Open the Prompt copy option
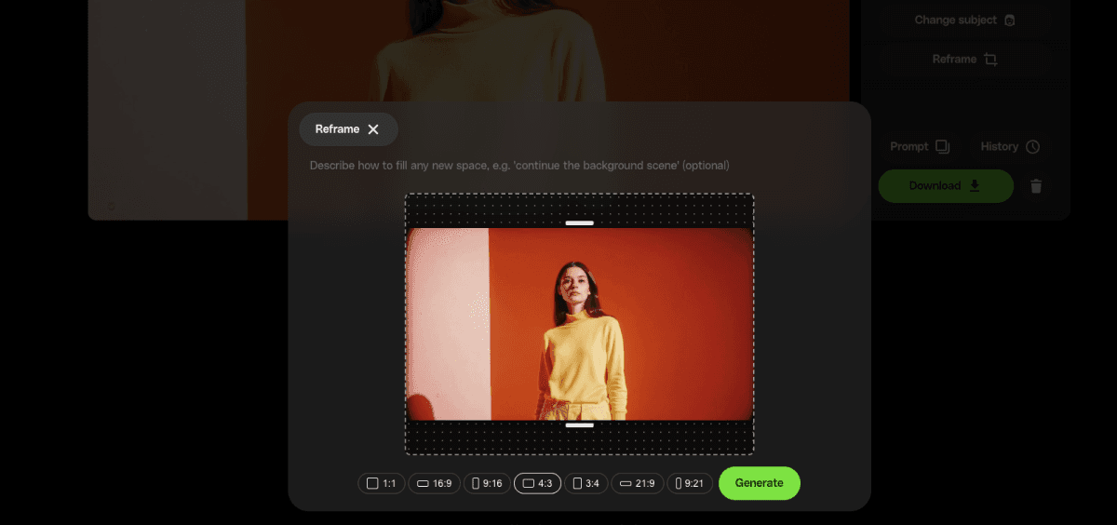 [x=920, y=146]
